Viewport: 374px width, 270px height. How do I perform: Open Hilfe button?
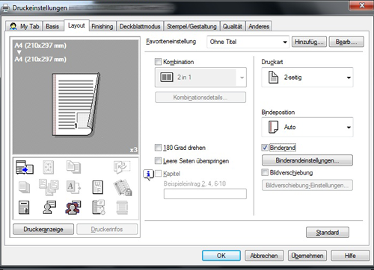click(x=350, y=256)
